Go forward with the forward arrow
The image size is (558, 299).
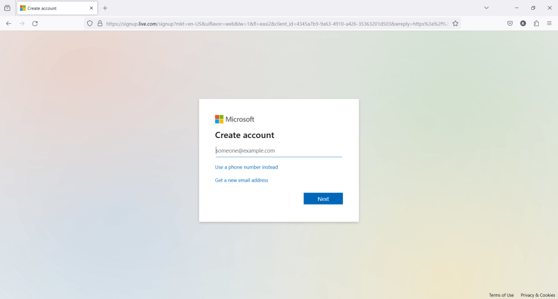pos(22,23)
